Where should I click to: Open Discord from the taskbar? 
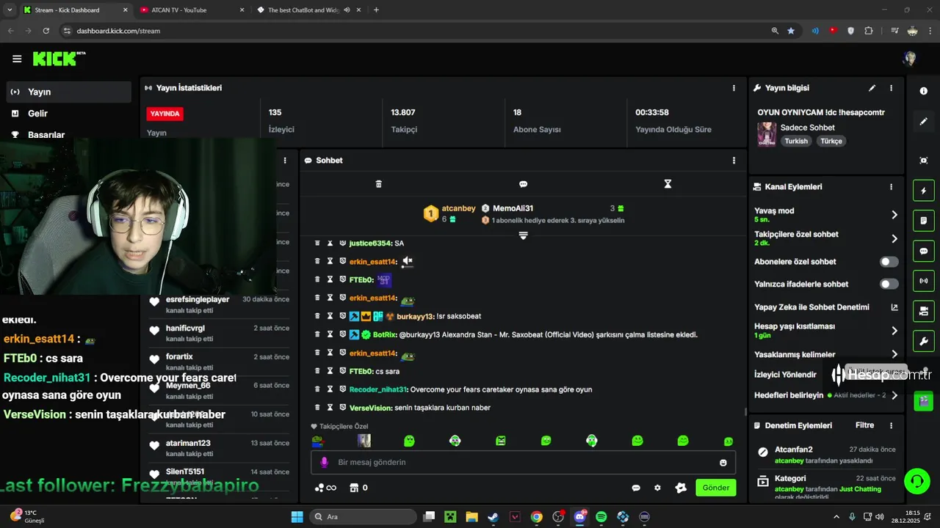tap(580, 517)
